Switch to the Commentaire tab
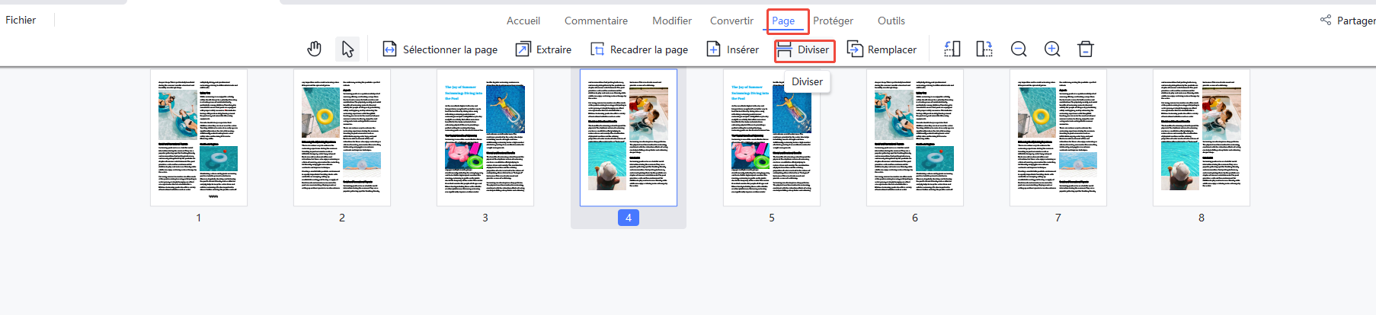This screenshot has width=1376, height=315. [x=596, y=21]
